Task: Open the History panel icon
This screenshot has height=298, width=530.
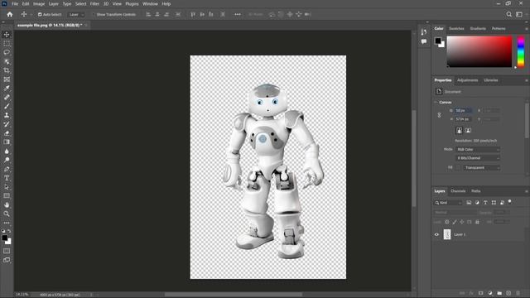Action: pyautogui.click(x=424, y=31)
